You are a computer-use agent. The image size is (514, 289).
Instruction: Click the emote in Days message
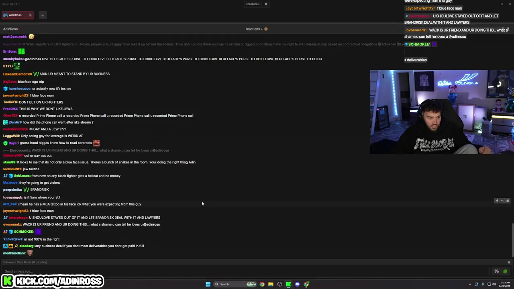click(x=96, y=143)
